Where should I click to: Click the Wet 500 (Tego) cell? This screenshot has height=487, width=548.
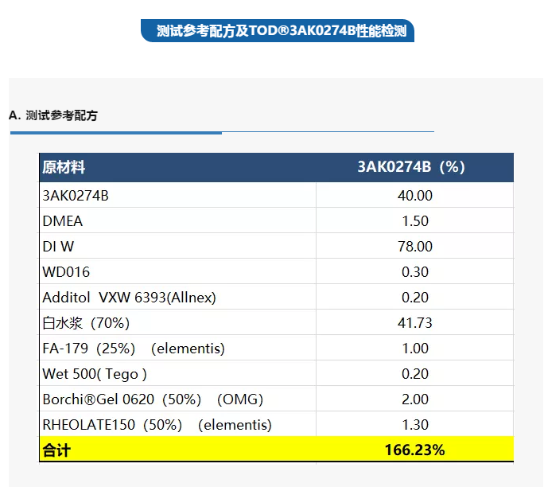[95, 374]
